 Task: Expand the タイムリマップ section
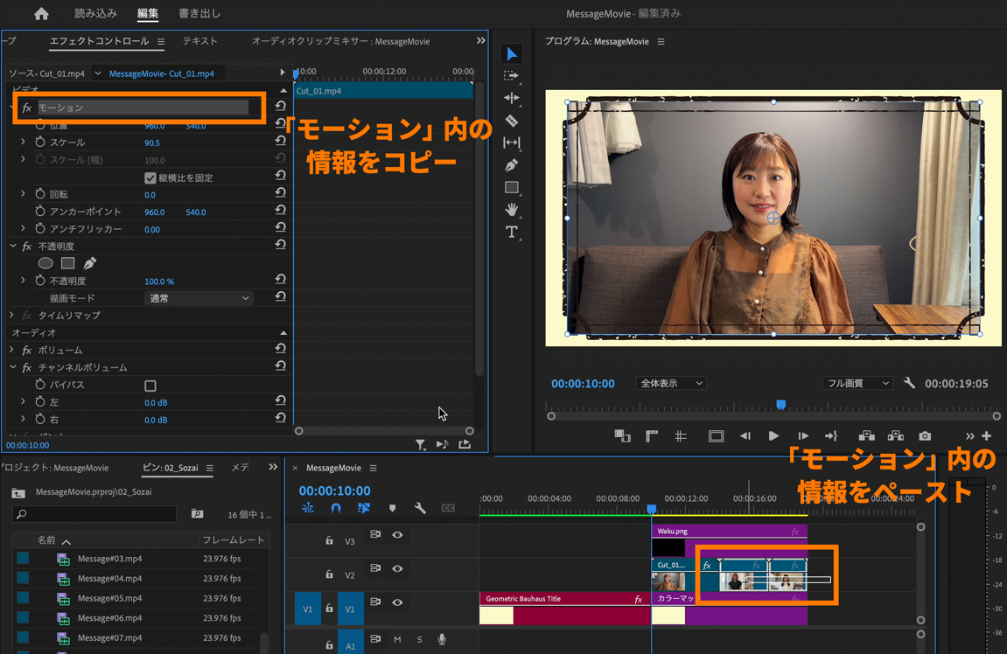click(x=12, y=316)
